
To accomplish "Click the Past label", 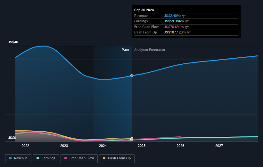I will click(x=125, y=50).
